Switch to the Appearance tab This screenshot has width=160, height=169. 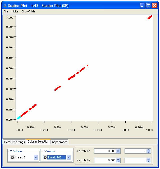pos(60,142)
